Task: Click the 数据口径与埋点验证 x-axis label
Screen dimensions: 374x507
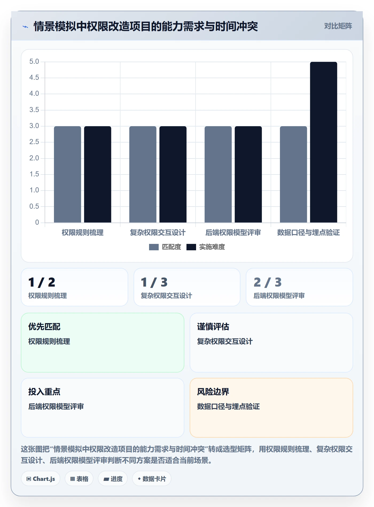Action: coord(309,233)
